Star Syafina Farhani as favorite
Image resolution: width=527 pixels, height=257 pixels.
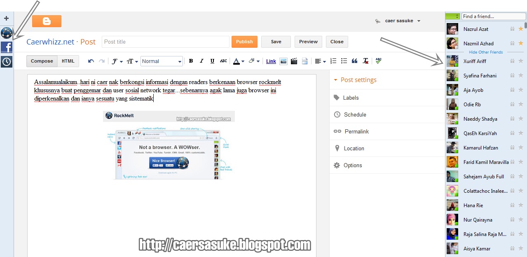coord(520,75)
